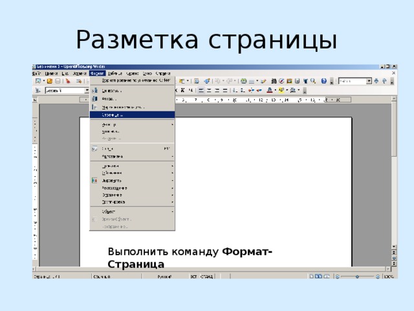Toggle Align Right paragraph button
Viewport: 414px width, 311px height.
[x=217, y=90]
